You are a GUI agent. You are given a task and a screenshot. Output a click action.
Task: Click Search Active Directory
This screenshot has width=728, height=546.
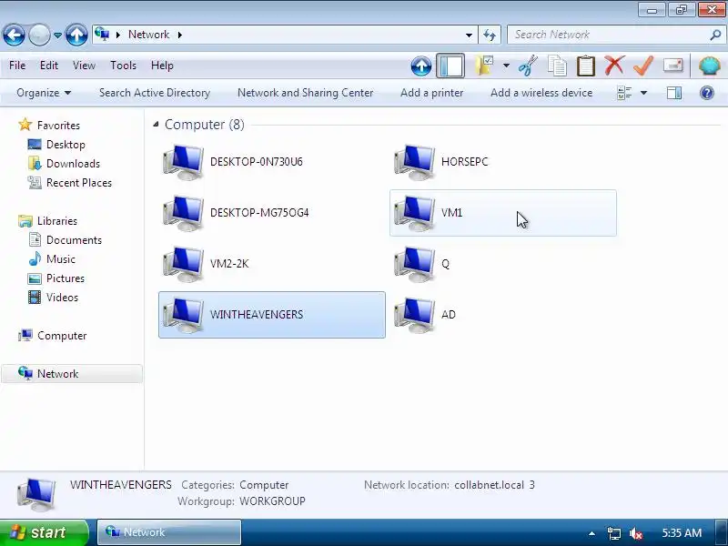coord(155,93)
